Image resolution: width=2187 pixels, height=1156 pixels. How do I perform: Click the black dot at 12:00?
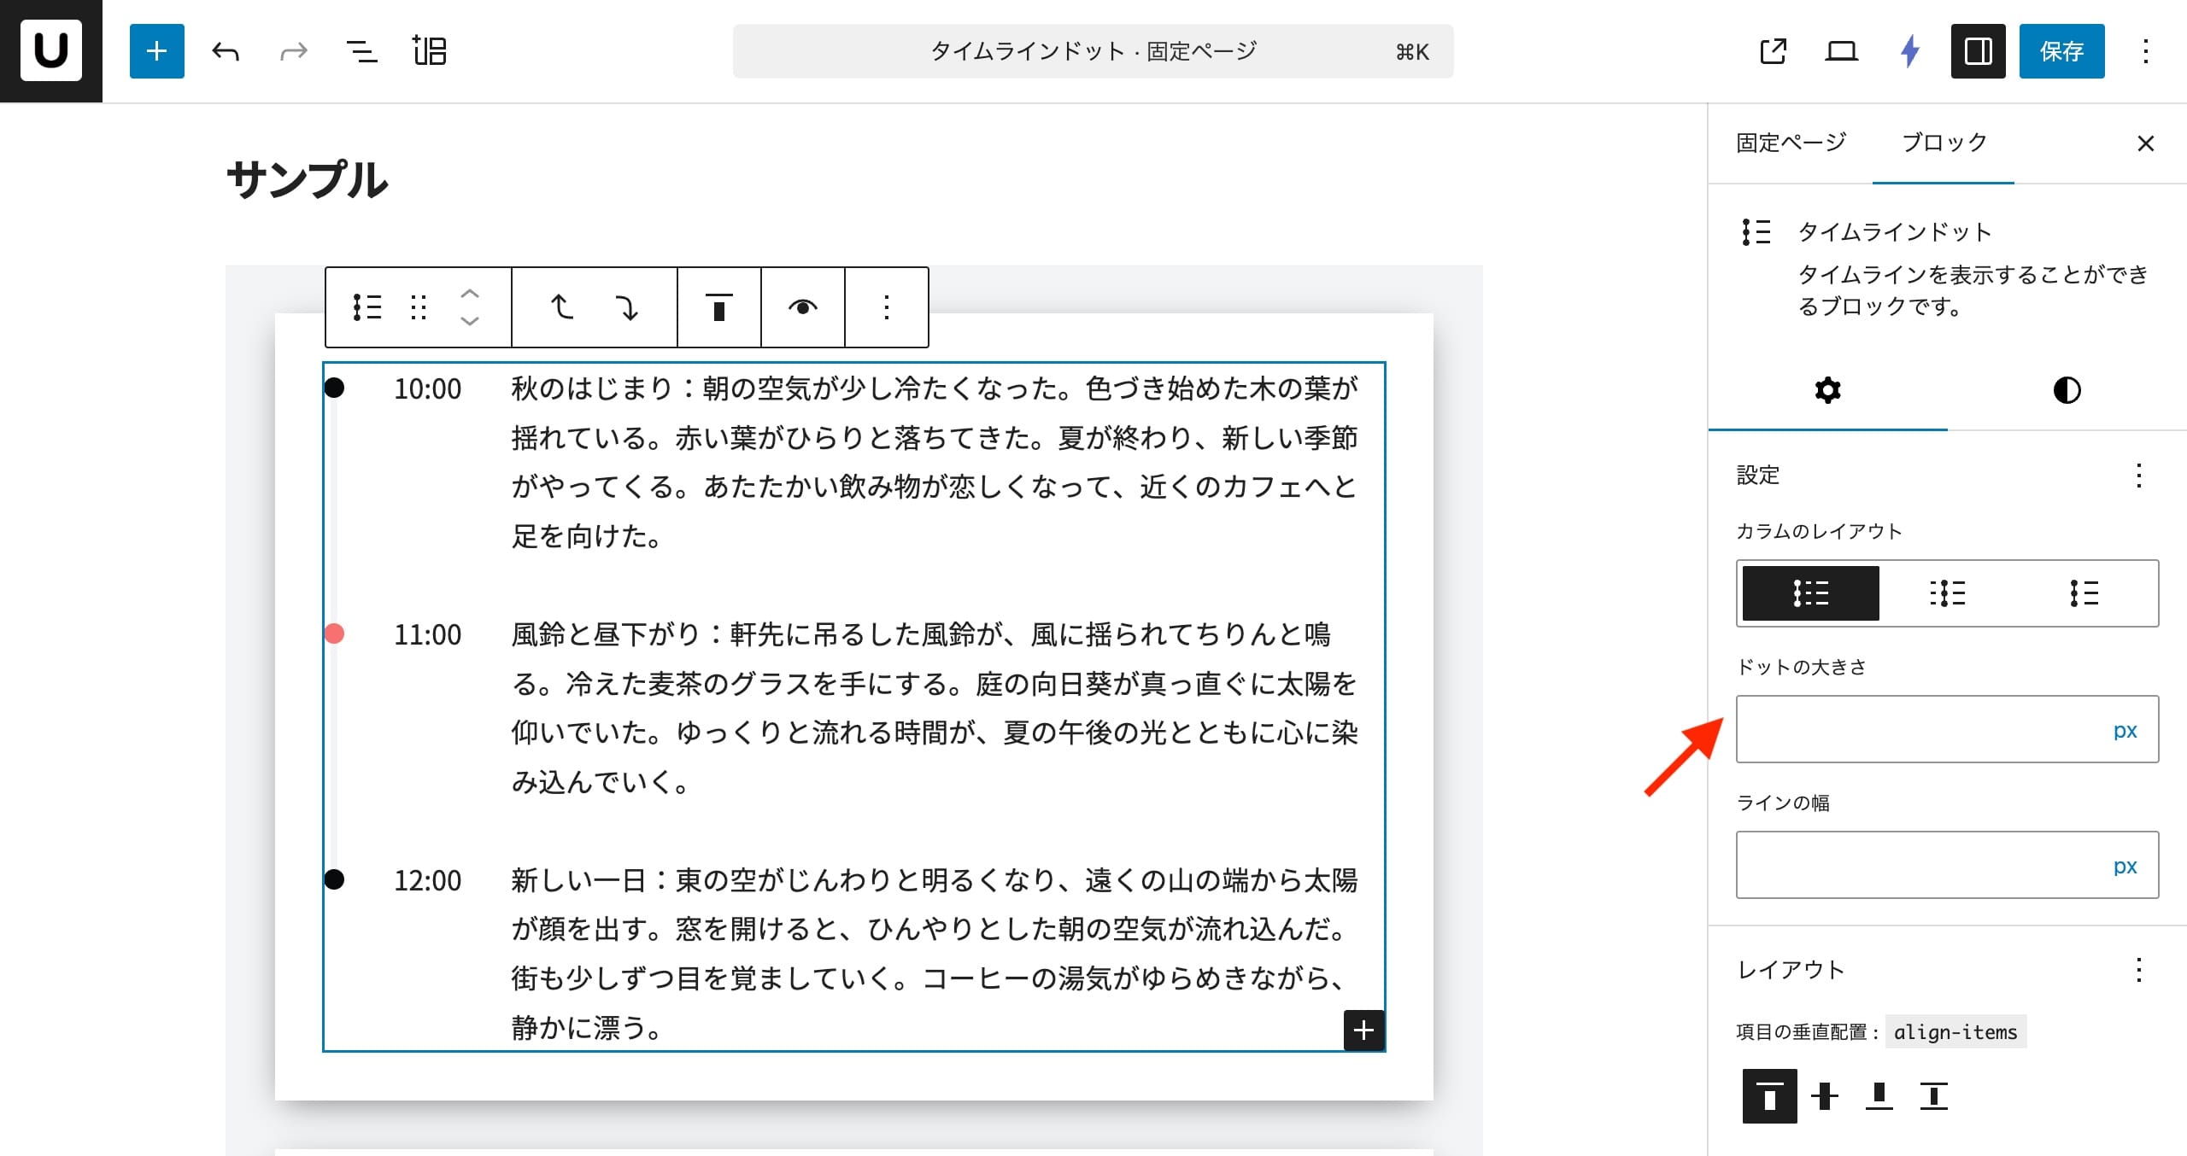pos(335,879)
